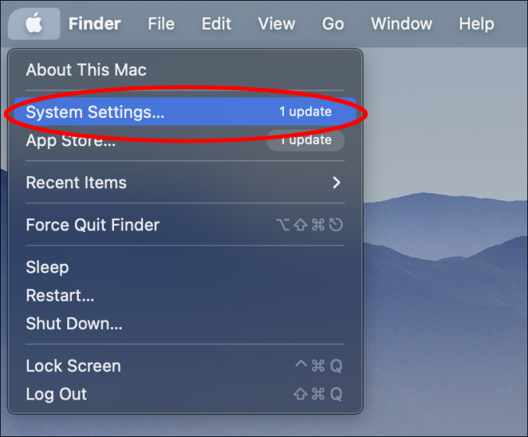
Task: Open the Help menu
Action: [477, 24]
